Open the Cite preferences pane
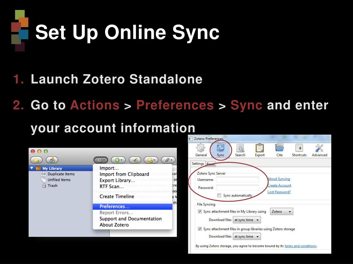Screen dimensions: 353x264 pyautogui.click(x=279, y=150)
